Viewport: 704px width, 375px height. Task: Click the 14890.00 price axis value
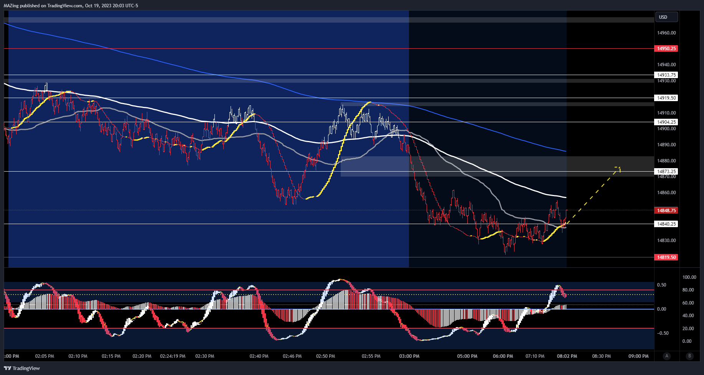click(666, 145)
